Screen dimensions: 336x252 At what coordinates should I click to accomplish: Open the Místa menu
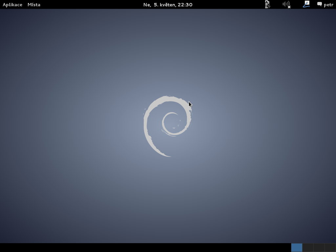coord(34,5)
